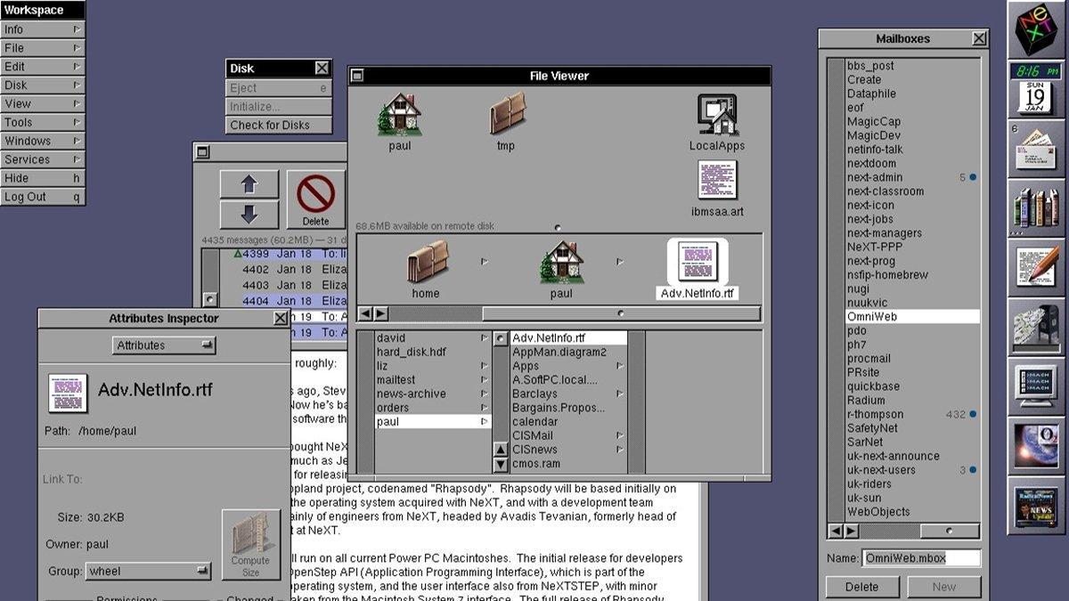Open the Info menu in Workspace
Viewport: 1069px width, 601px height.
tap(43, 29)
